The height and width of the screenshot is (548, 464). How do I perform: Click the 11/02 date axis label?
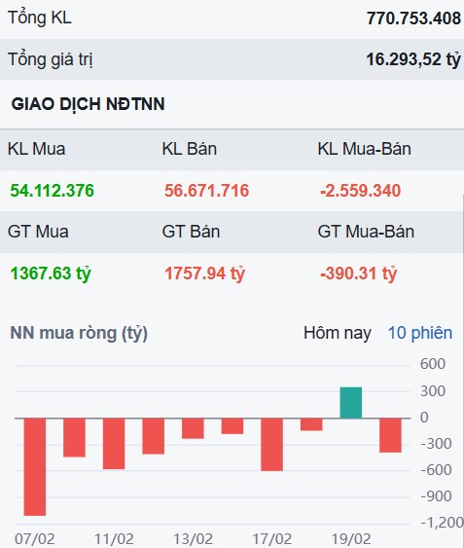pyautogui.click(x=114, y=539)
